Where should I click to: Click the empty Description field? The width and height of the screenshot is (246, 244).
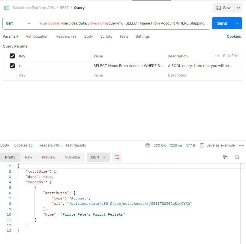click(203, 75)
